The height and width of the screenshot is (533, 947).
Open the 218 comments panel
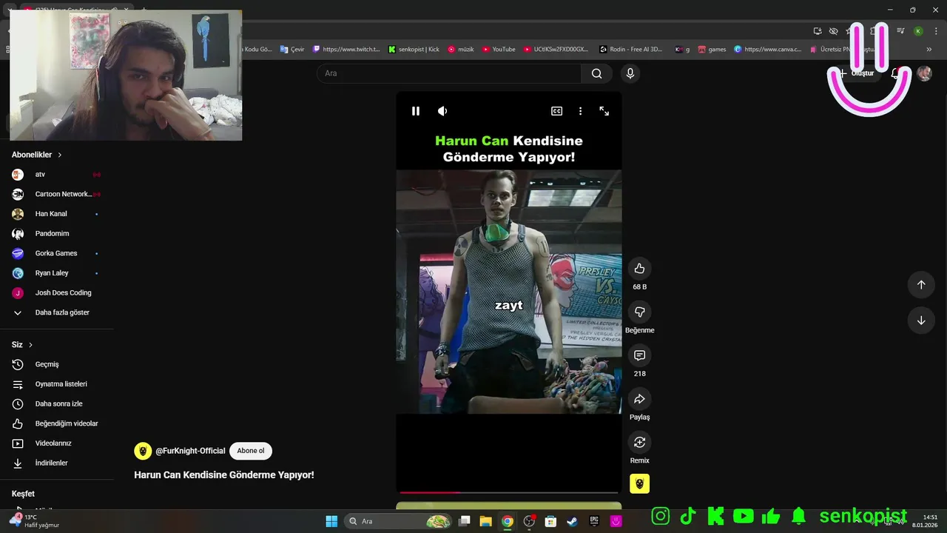point(640,355)
